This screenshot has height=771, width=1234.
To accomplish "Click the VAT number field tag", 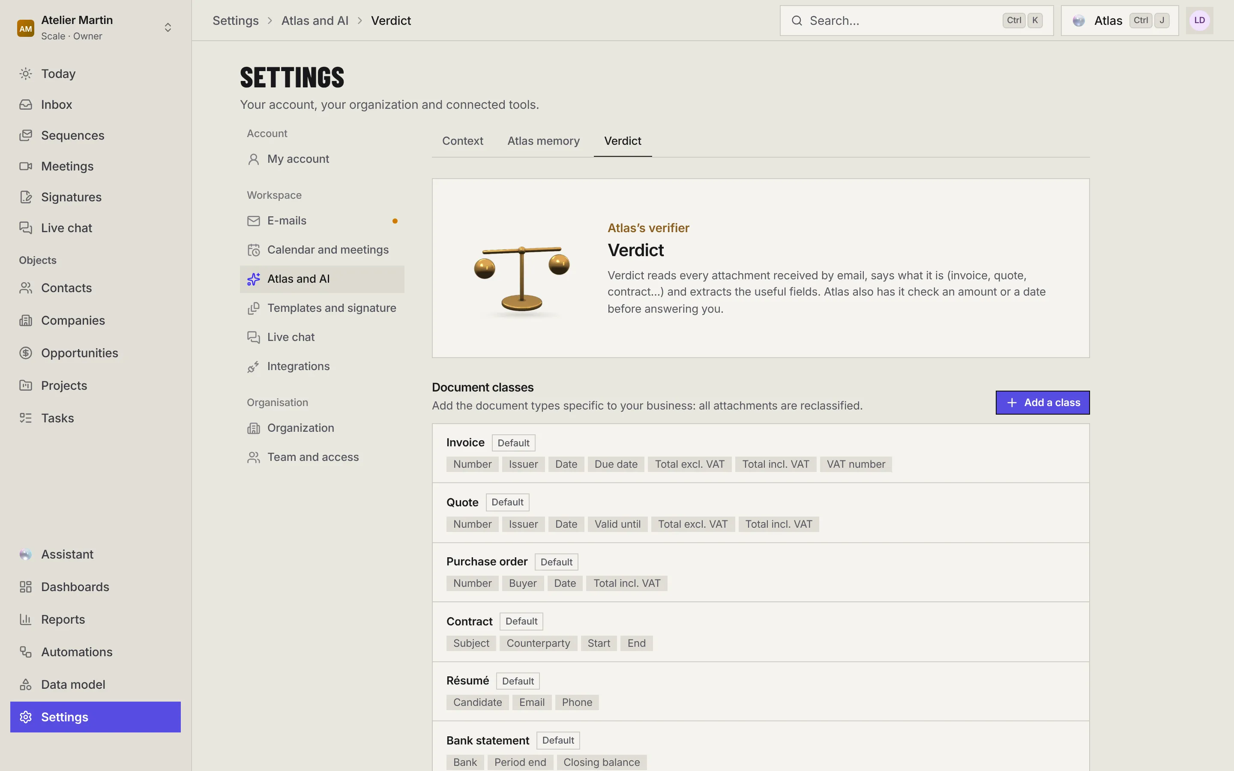I will coord(856,465).
